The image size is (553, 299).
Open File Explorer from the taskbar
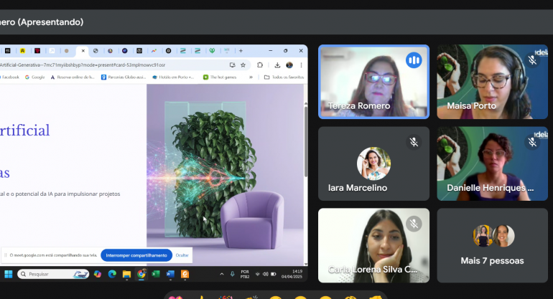pos(126,274)
